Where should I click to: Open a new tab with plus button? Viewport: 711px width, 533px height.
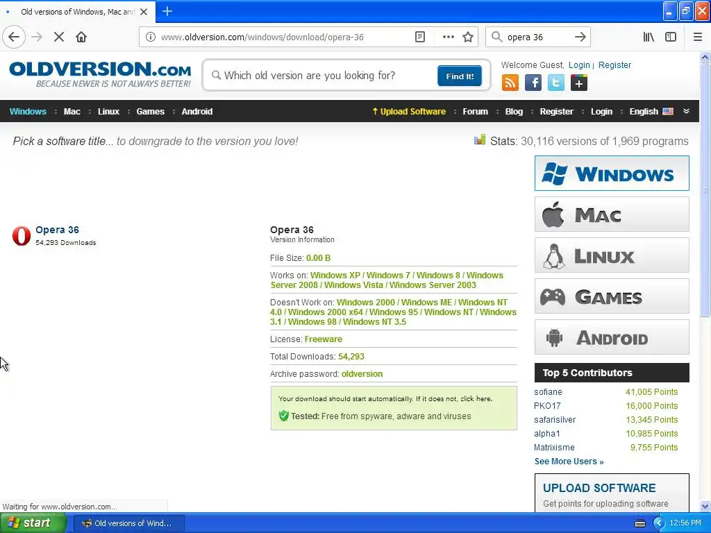click(167, 11)
